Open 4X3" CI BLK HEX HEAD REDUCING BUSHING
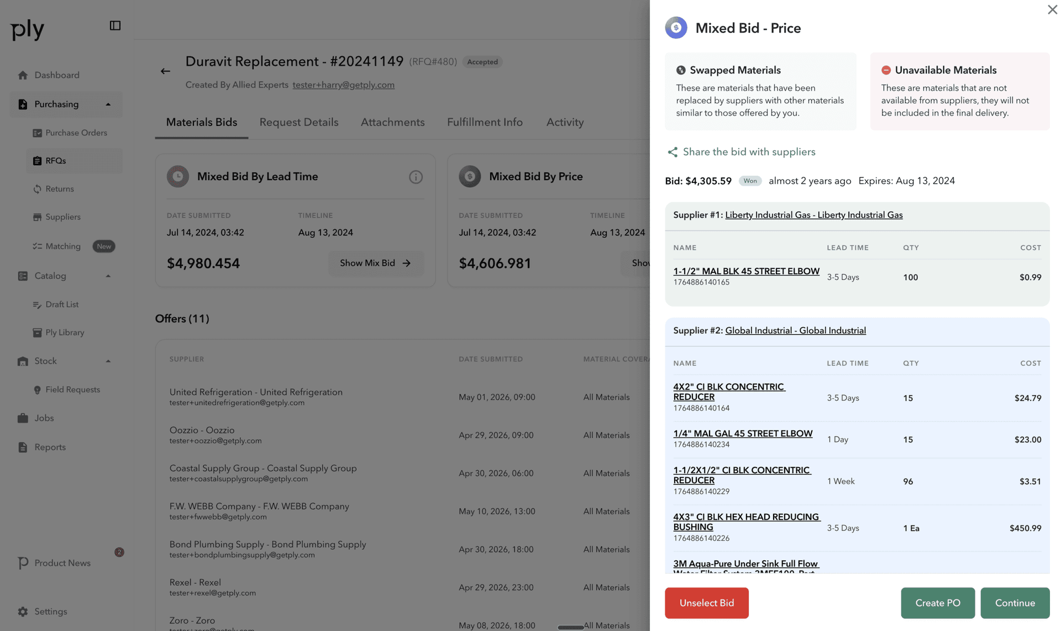Image resolution: width=1061 pixels, height=631 pixels. [747, 523]
